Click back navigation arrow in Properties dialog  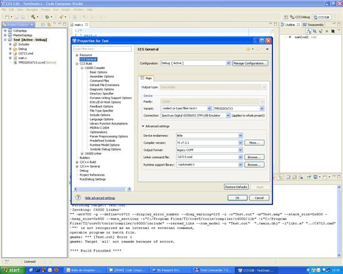point(248,49)
